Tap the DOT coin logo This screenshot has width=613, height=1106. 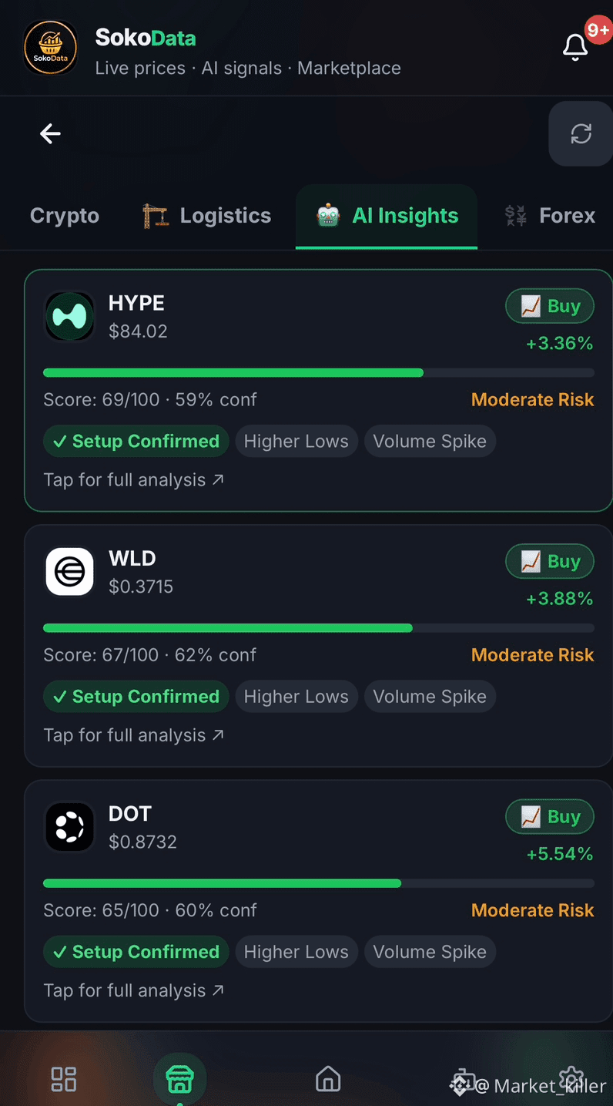(69, 827)
